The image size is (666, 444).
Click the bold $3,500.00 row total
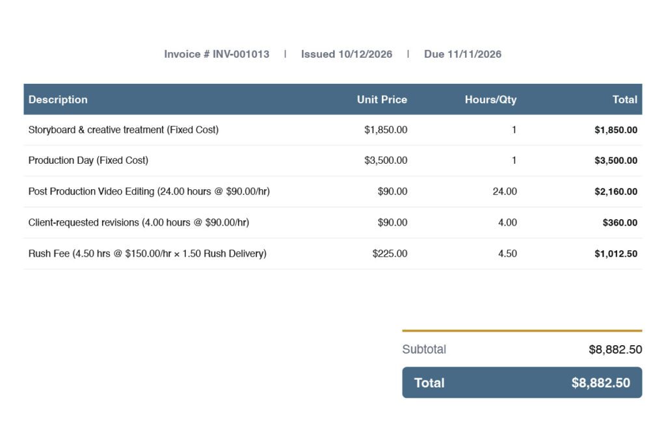pyautogui.click(x=616, y=161)
